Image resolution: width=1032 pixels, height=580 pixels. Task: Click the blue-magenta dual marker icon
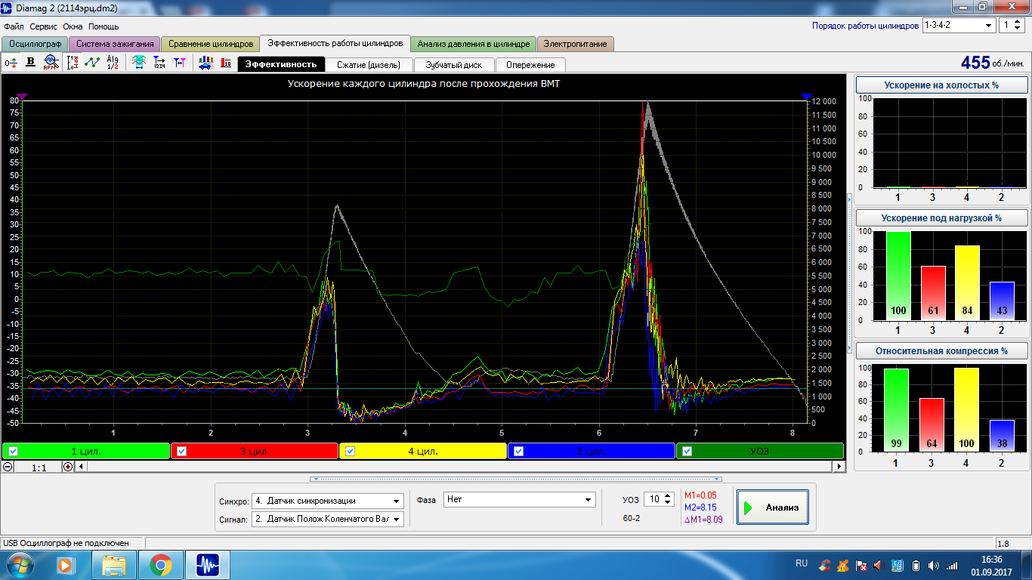[x=179, y=63]
